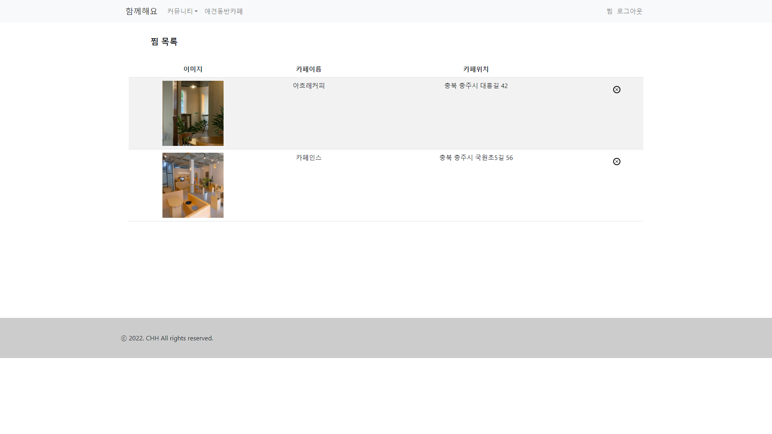Open the 커뮤니티 dropdown menu
The height and width of the screenshot is (434, 772).
point(180,11)
